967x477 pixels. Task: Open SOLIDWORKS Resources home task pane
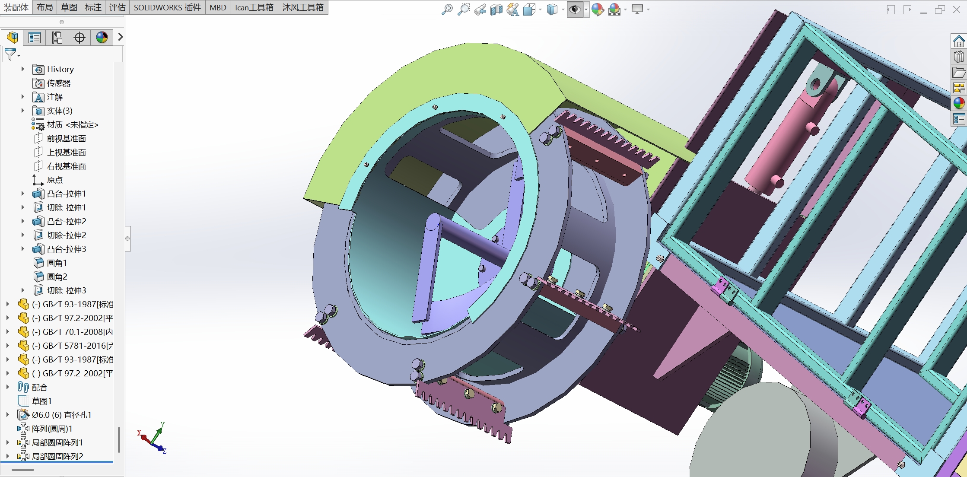click(959, 41)
